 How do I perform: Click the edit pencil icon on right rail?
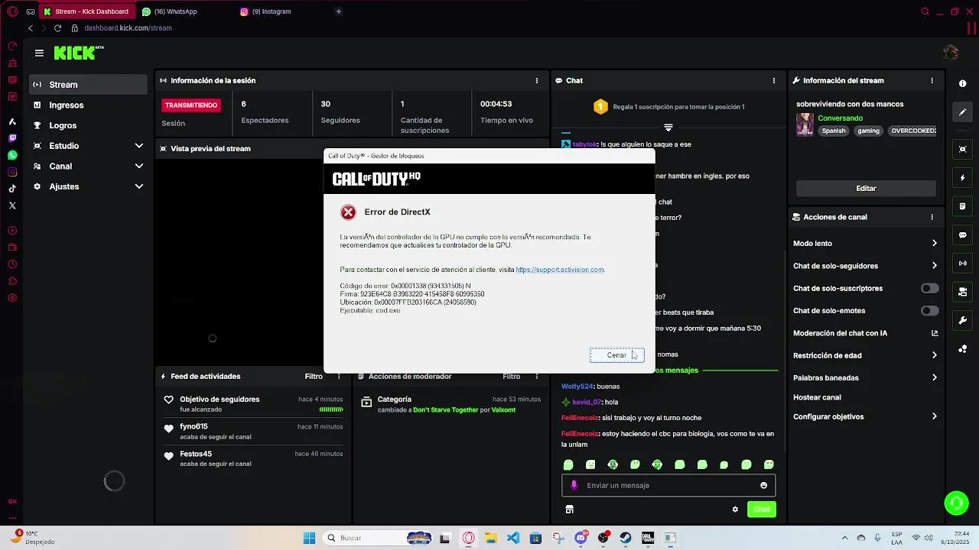pos(963,112)
